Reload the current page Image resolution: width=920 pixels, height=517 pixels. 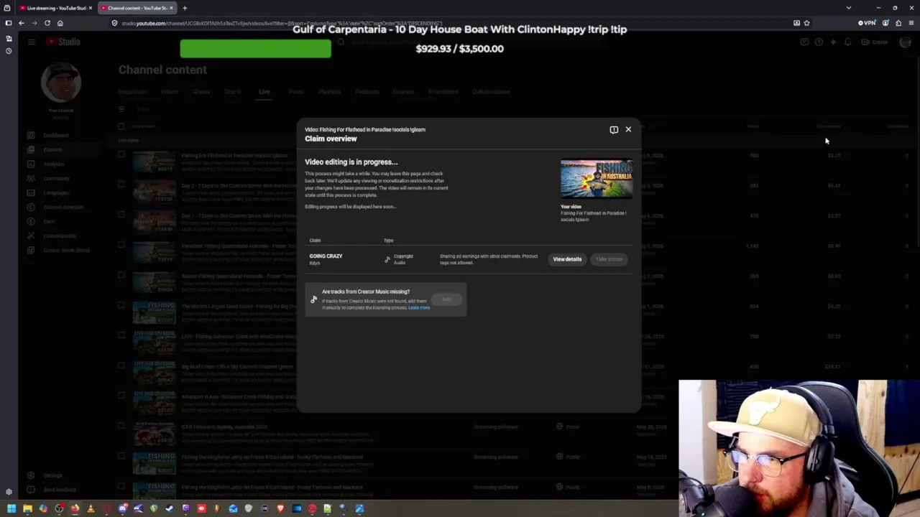[x=47, y=23]
